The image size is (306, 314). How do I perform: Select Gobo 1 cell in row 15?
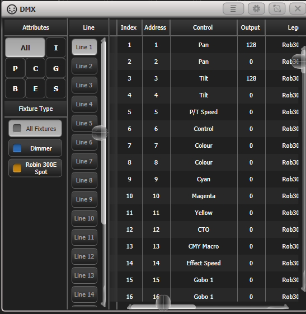tap(204, 280)
